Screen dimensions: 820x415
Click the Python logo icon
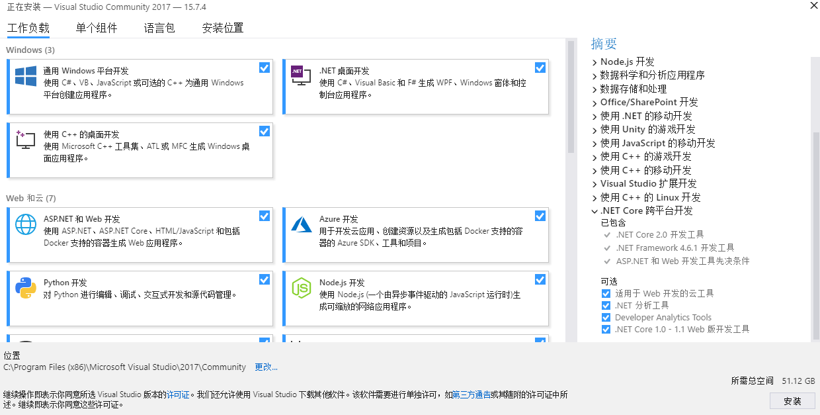26,288
